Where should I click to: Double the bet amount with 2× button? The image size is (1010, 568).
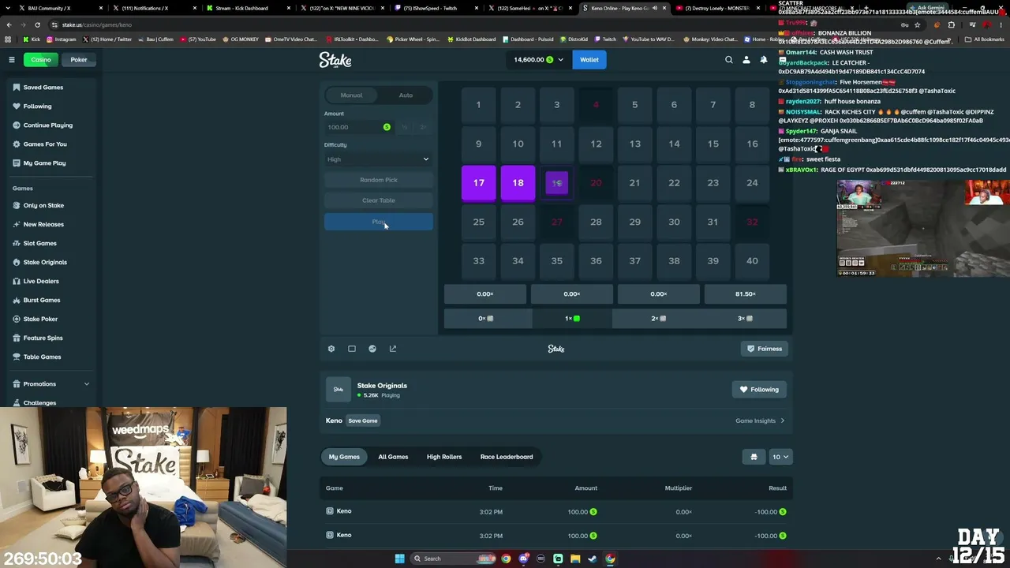[x=423, y=127]
